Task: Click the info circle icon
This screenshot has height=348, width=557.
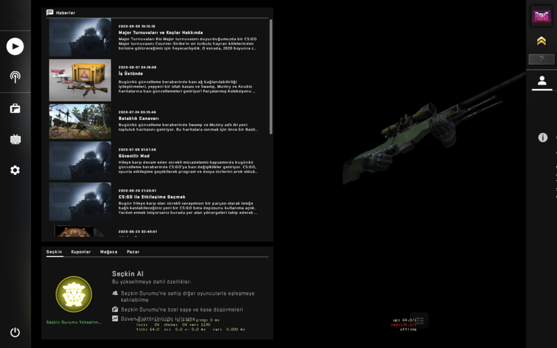Action: (x=542, y=137)
